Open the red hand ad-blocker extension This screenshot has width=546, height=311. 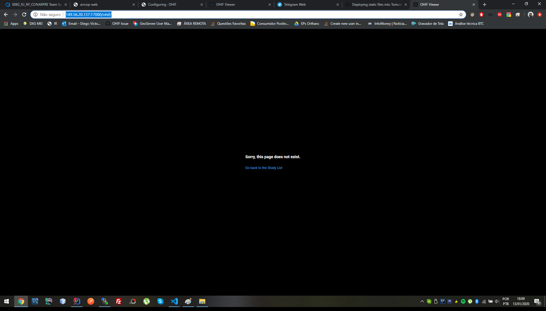point(481,15)
